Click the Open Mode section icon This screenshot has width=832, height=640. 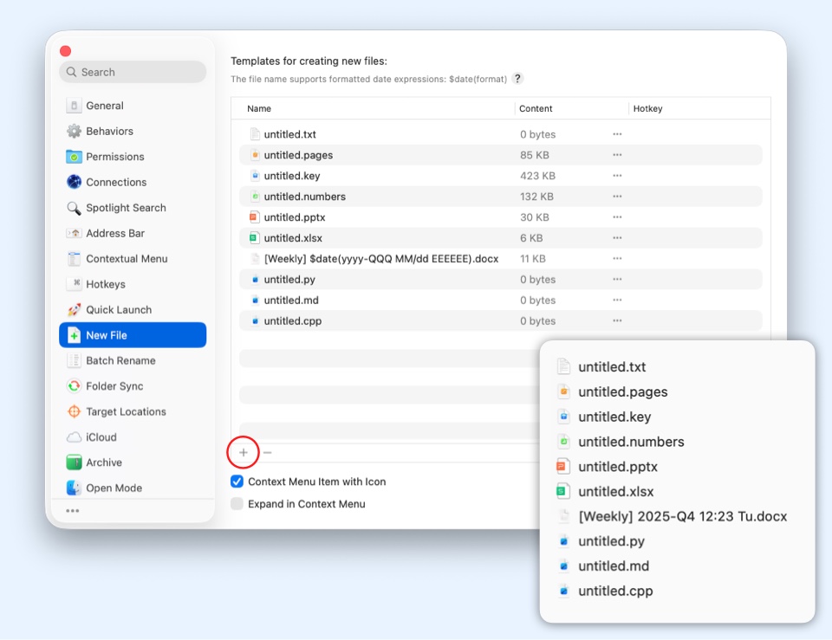pyautogui.click(x=75, y=488)
